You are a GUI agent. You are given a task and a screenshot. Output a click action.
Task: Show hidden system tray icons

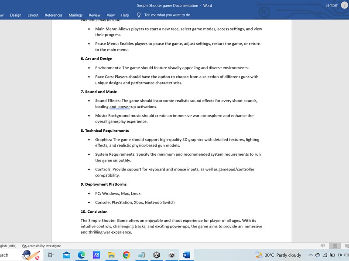point(311,255)
